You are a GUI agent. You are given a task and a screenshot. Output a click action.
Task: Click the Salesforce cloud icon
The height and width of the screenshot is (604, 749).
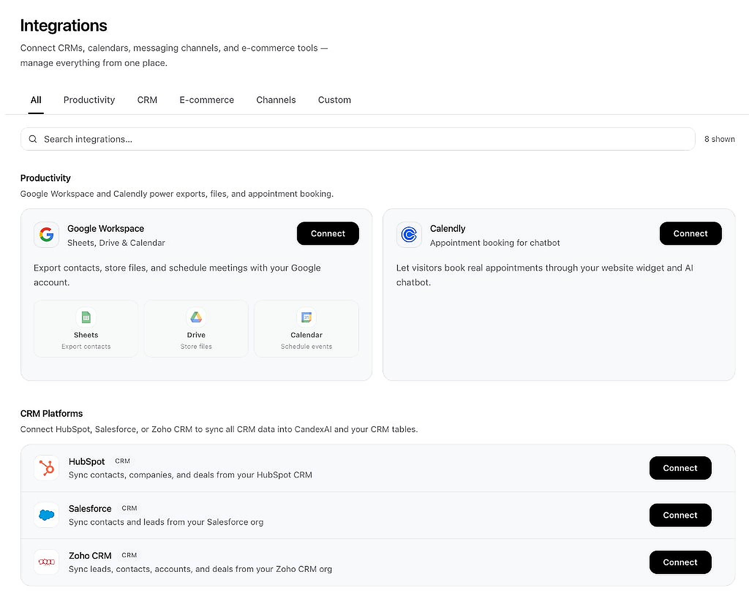(46, 515)
